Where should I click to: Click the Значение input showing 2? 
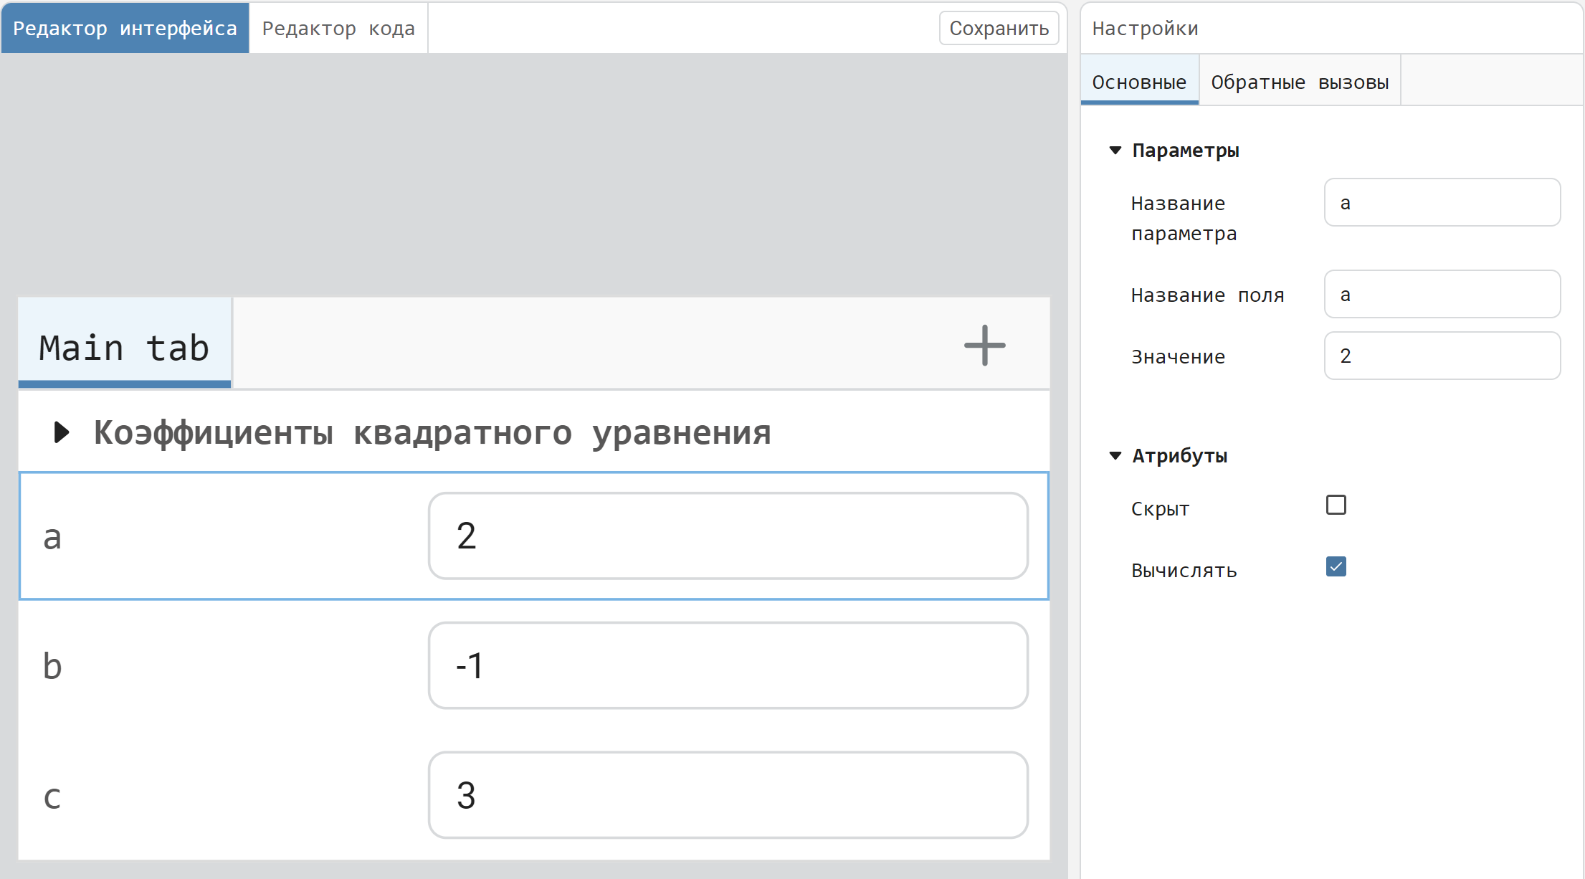pyautogui.click(x=1441, y=356)
